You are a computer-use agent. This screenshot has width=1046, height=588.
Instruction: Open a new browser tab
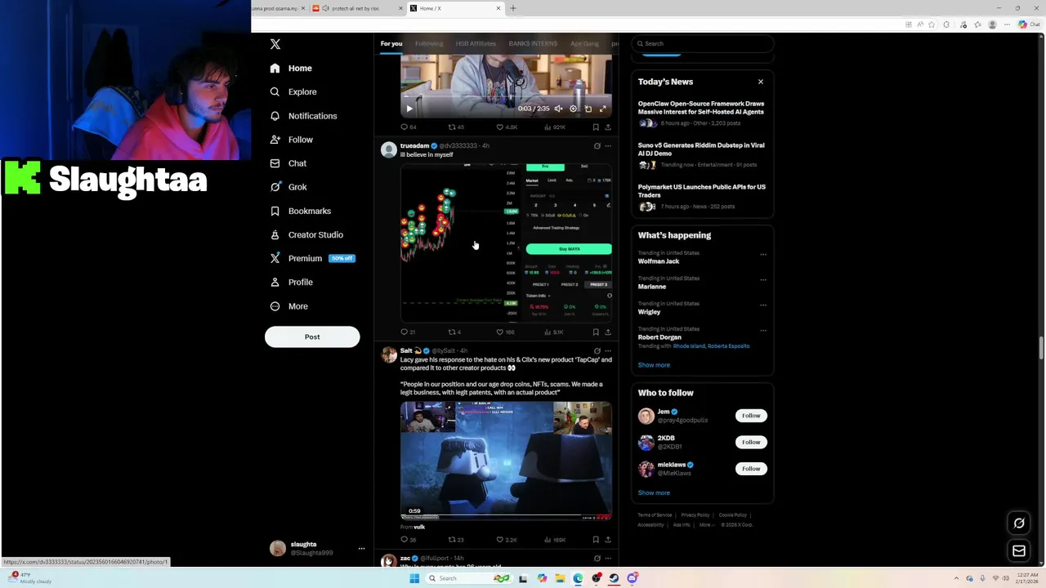click(513, 8)
